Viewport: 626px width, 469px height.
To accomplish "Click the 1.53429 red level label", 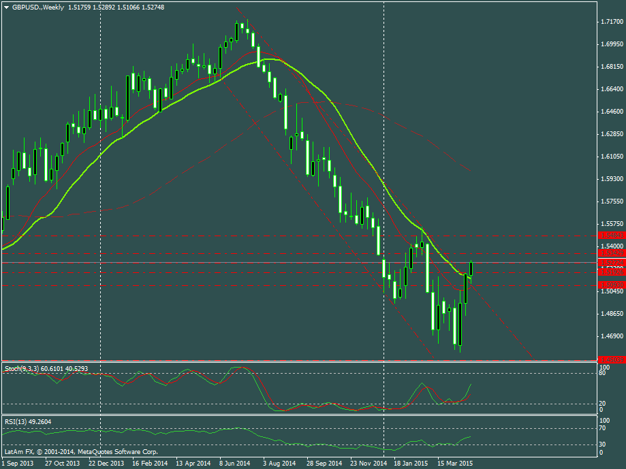I will pos(611,253).
